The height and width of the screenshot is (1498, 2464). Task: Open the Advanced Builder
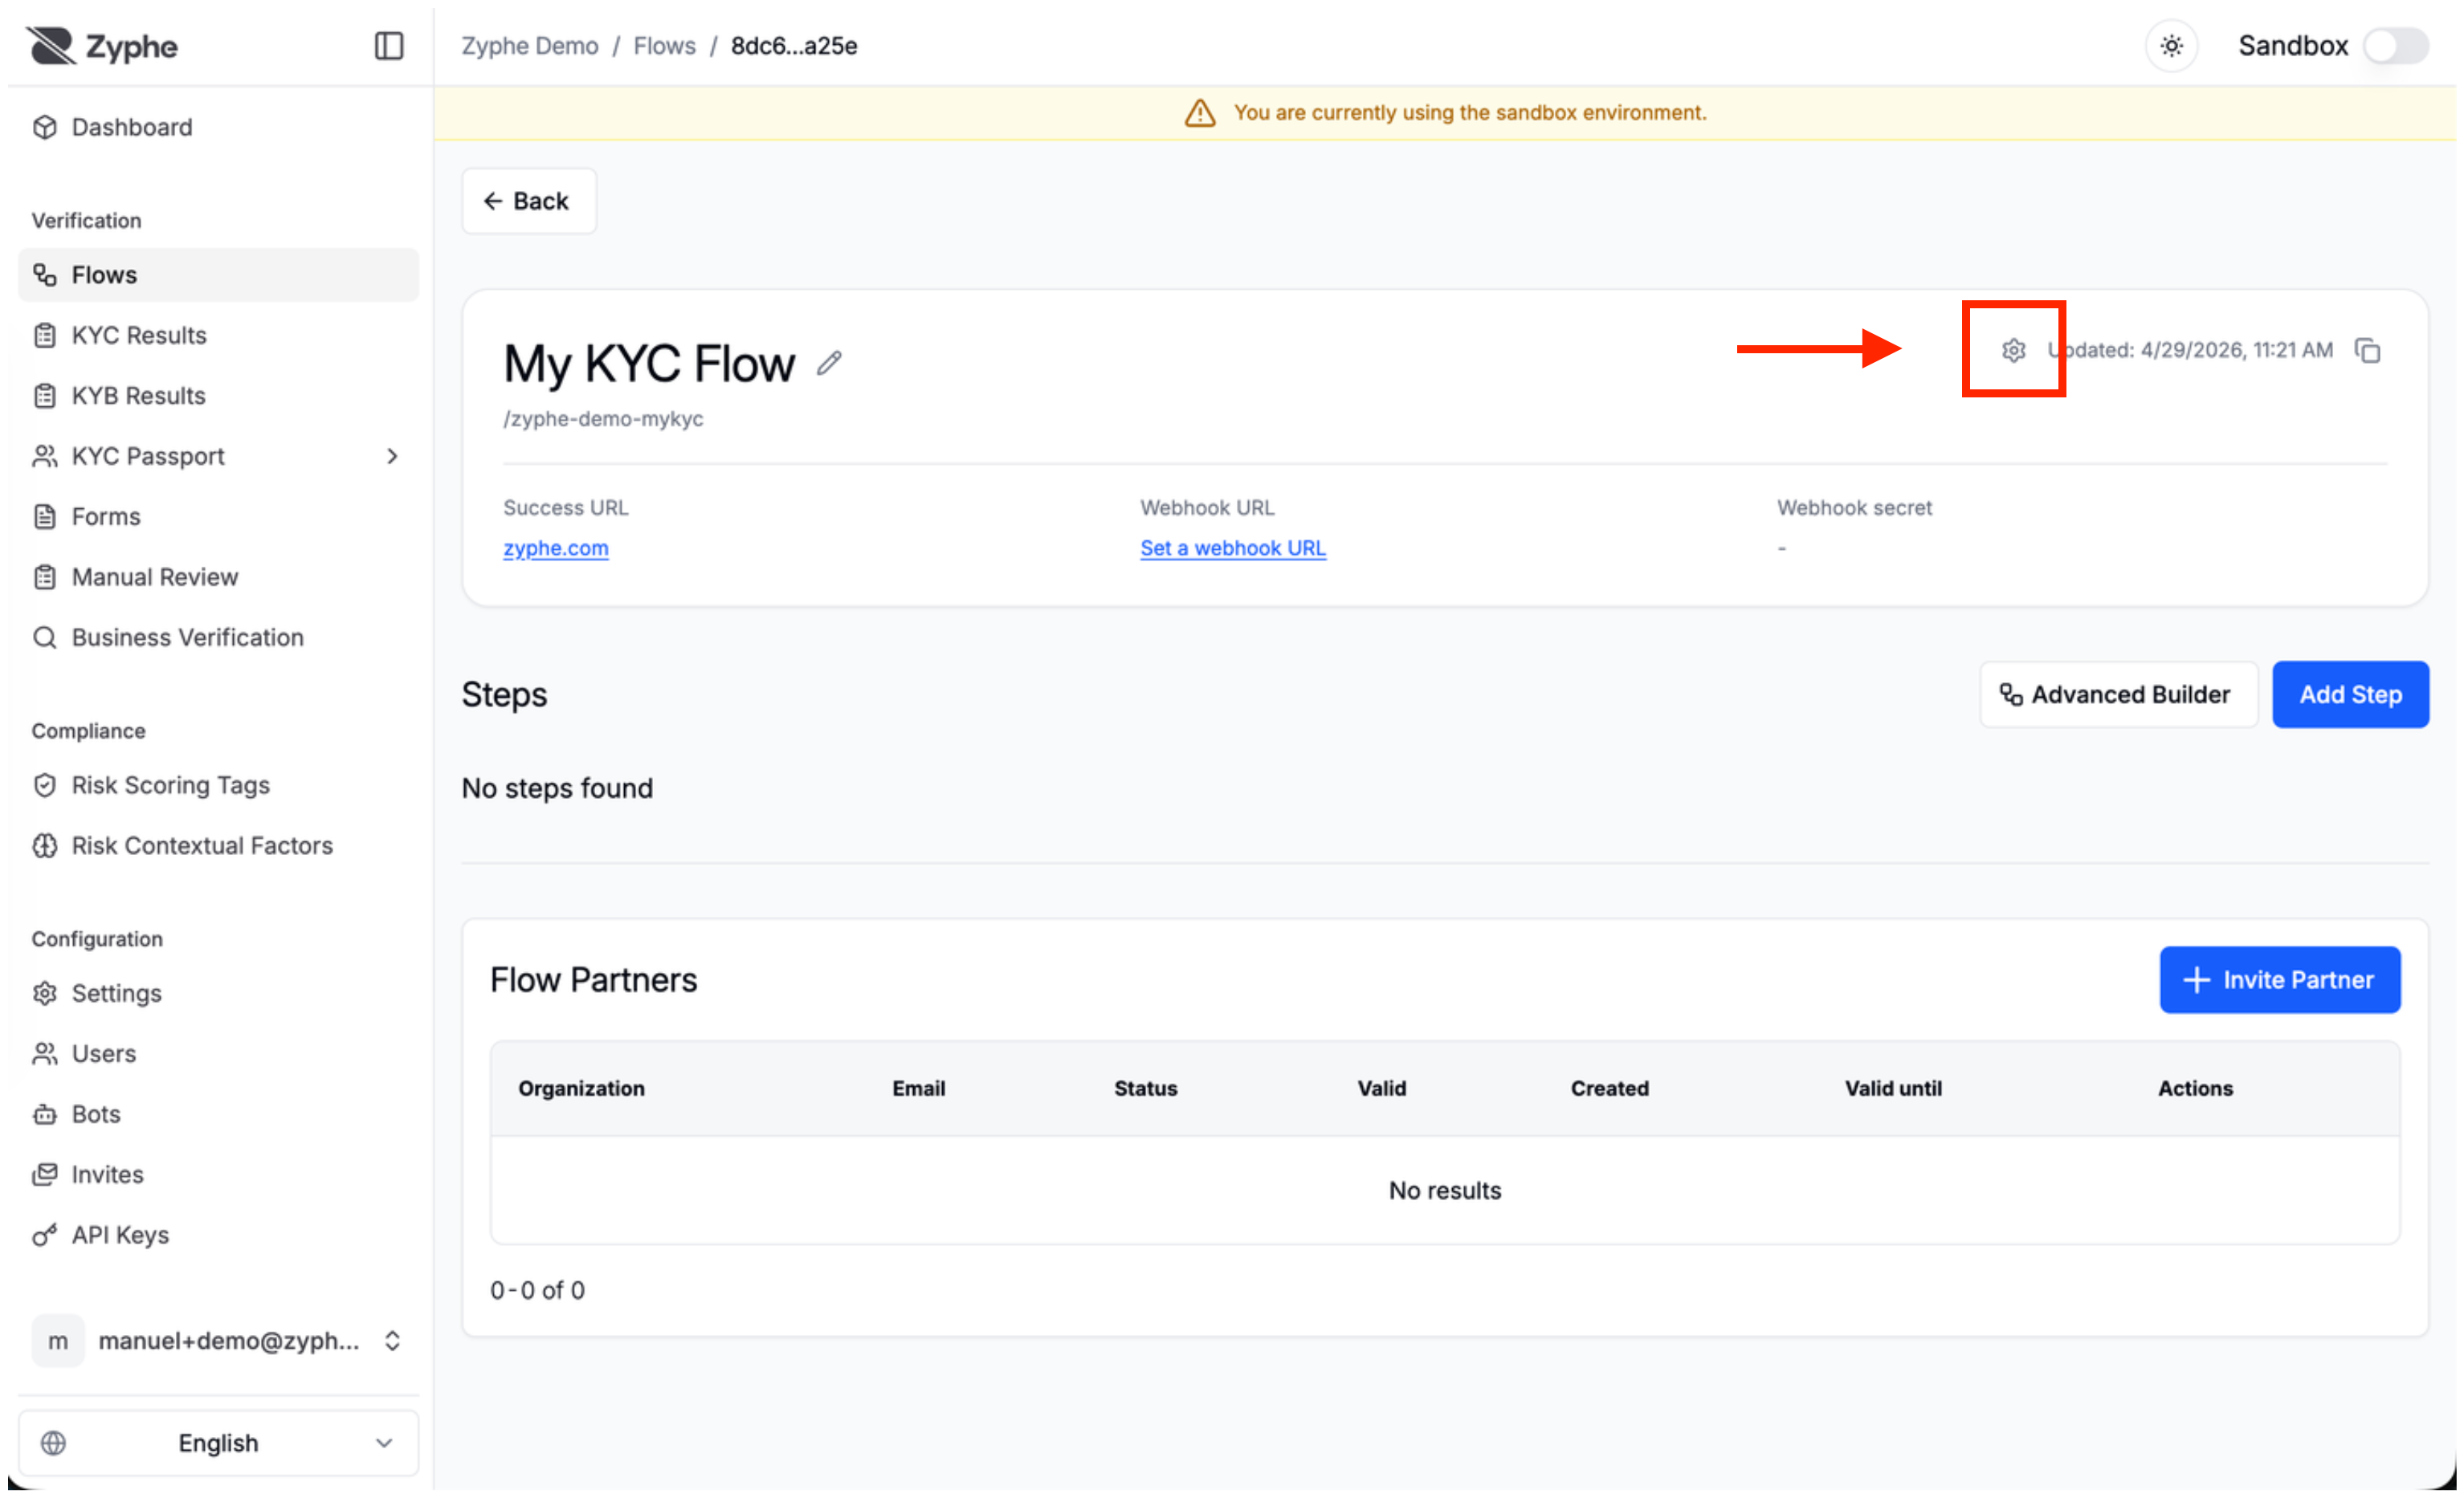(2118, 694)
